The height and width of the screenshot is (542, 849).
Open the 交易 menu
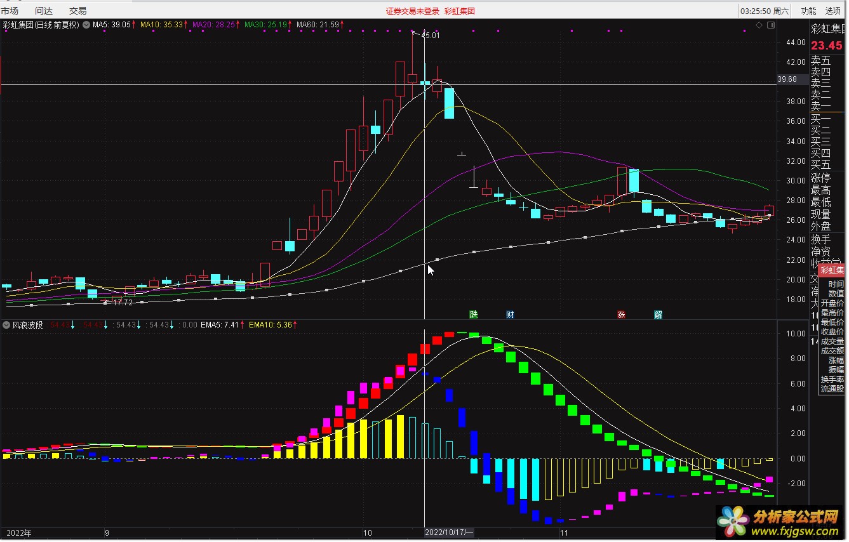(x=78, y=11)
